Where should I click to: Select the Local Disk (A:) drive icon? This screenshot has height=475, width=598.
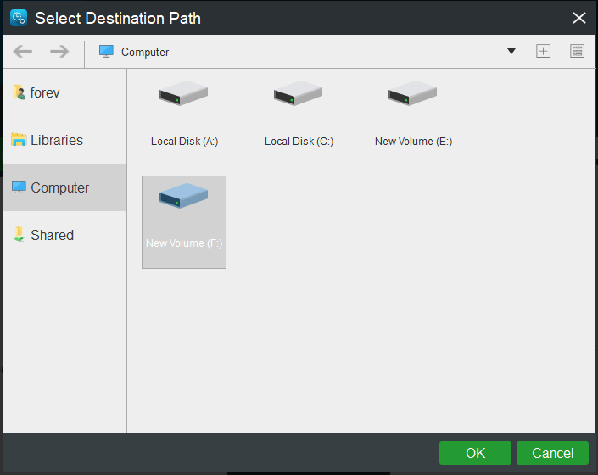coord(184,94)
